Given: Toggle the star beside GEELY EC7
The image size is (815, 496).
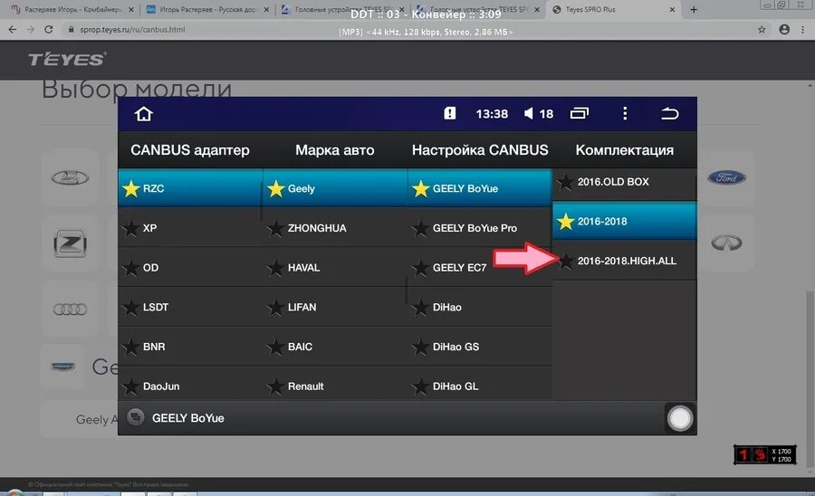Looking at the screenshot, I should (x=420, y=268).
